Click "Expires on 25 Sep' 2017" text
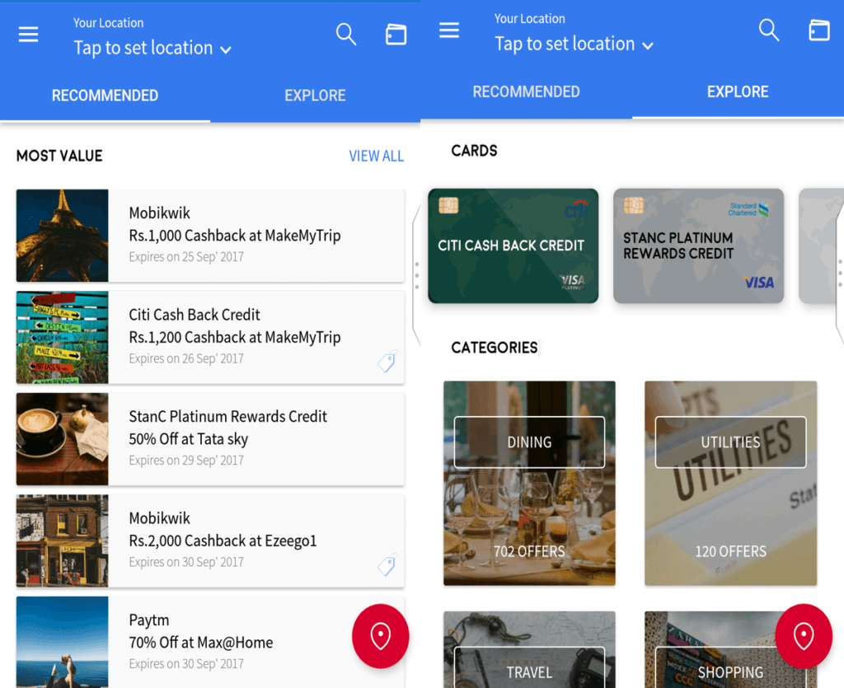The width and height of the screenshot is (844, 688). [x=186, y=257]
